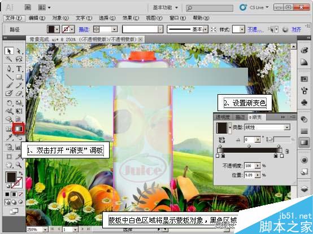Image resolution: width=313 pixels, height=234 pixels.
Task: Open zoom level 250% dropdown
Action: tap(45, 229)
